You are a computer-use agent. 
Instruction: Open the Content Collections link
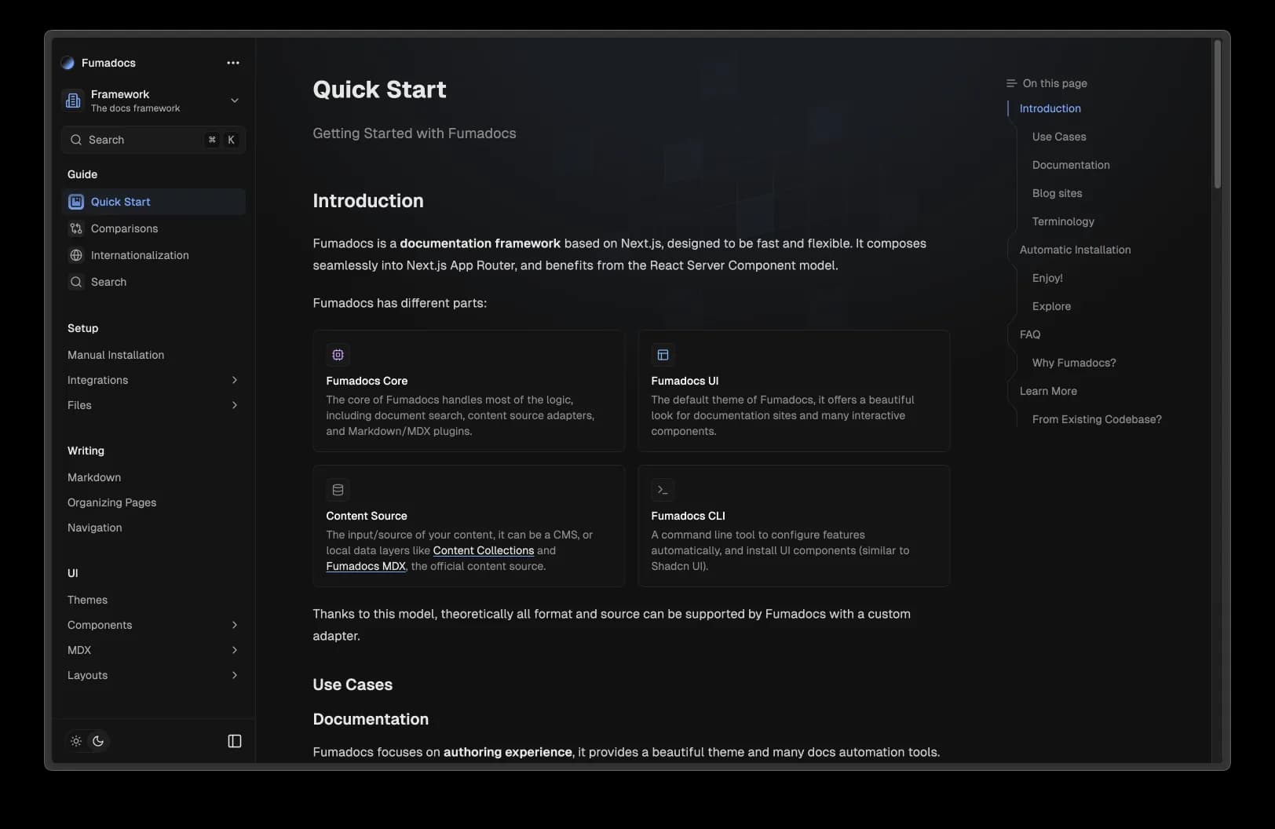[483, 550]
